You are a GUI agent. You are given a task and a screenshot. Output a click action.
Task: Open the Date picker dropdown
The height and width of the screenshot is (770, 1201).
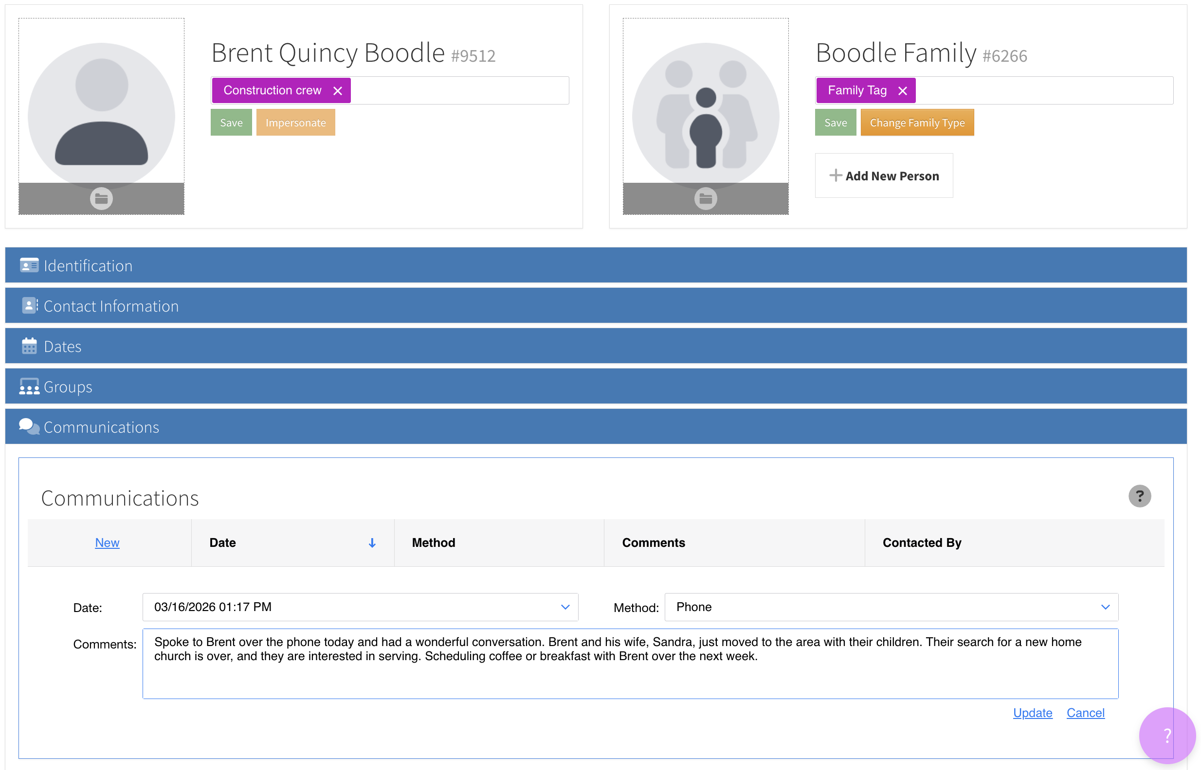click(x=565, y=607)
